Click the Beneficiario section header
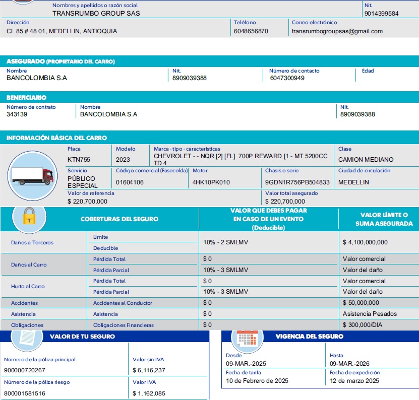419x400 pixels. [x=26, y=97]
